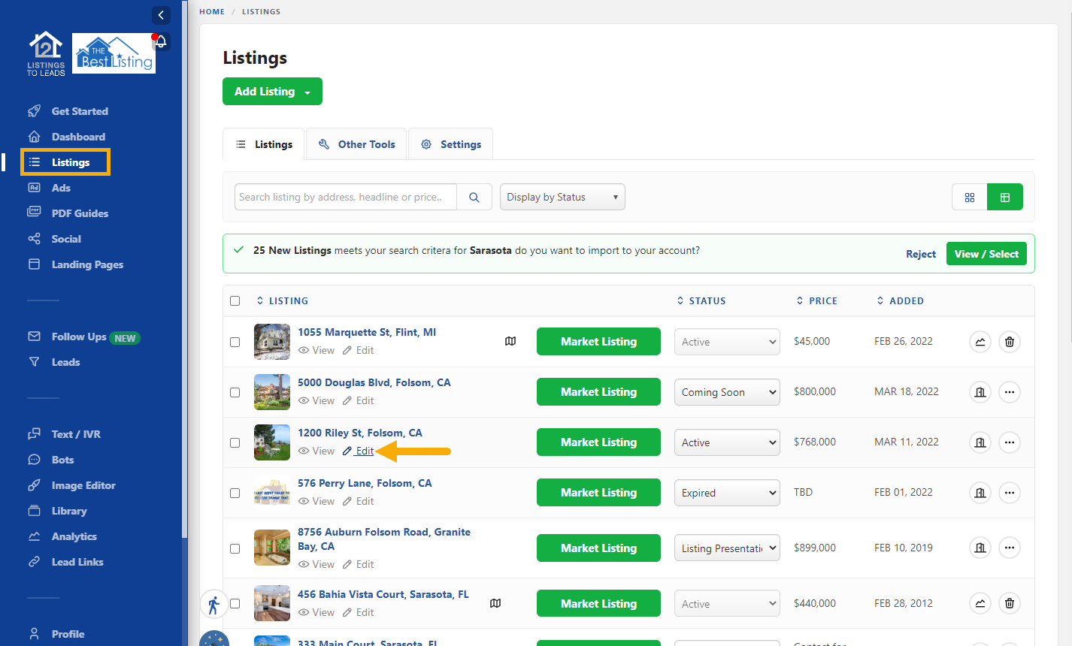Click the search magnifier icon
Screen dimensions: 1072x646
[x=474, y=197]
